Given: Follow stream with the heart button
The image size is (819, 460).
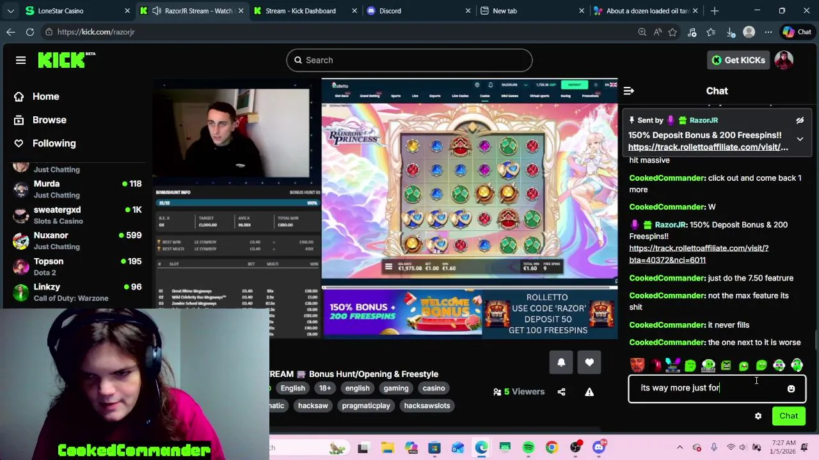Looking at the screenshot, I should [589, 362].
